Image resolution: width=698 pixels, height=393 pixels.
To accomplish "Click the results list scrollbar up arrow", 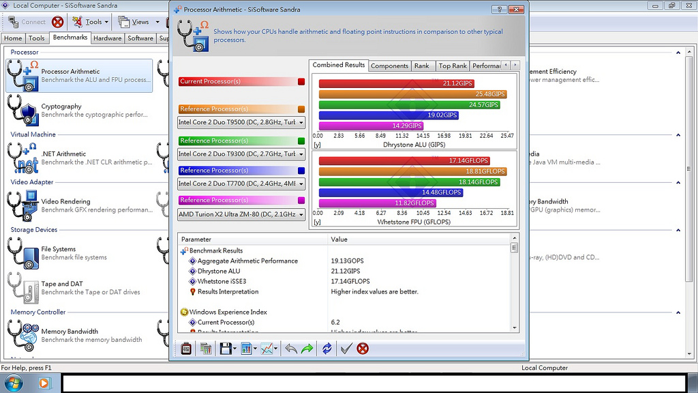I will pyautogui.click(x=515, y=238).
